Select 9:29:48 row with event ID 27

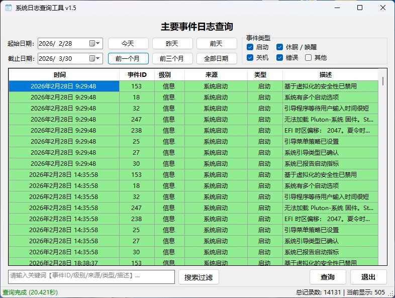click(193, 153)
